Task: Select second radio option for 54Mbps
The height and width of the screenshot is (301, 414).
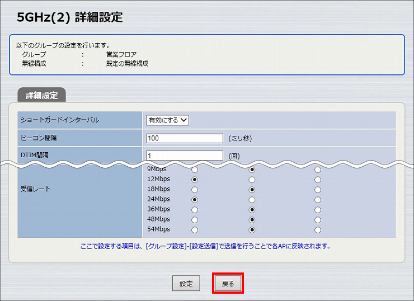Action: click(252, 230)
